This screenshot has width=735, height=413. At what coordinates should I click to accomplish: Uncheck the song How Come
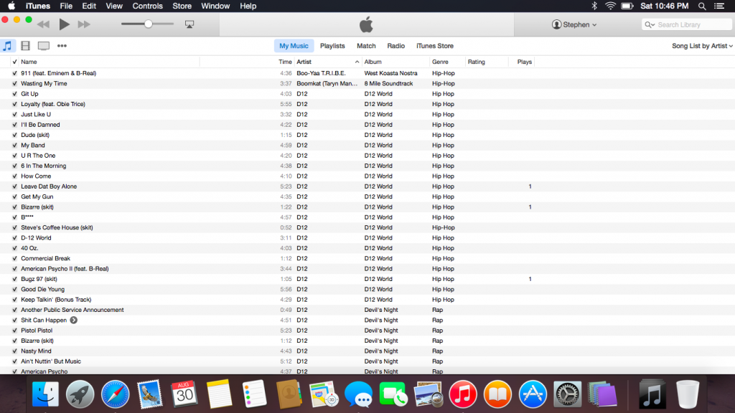click(x=14, y=176)
